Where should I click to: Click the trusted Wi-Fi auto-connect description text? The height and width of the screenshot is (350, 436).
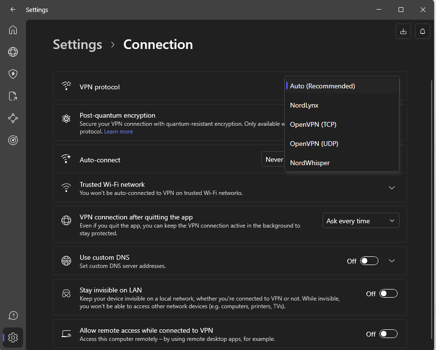pos(161,193)
